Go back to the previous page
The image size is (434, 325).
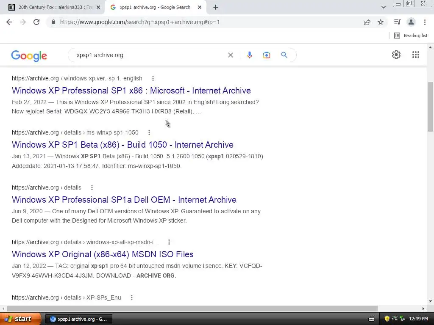(x=9, y=22)
